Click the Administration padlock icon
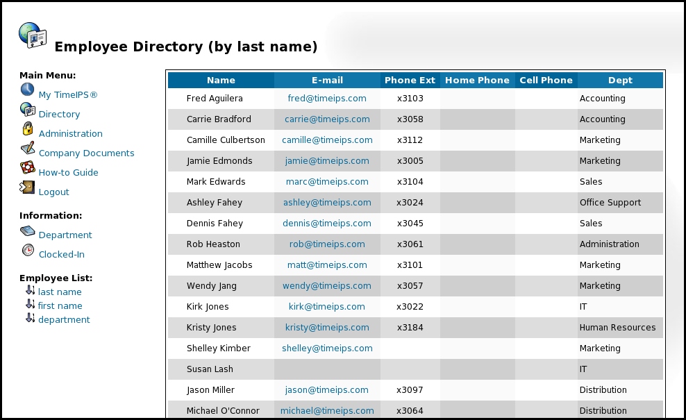The image size is (686, 420). 28,128
